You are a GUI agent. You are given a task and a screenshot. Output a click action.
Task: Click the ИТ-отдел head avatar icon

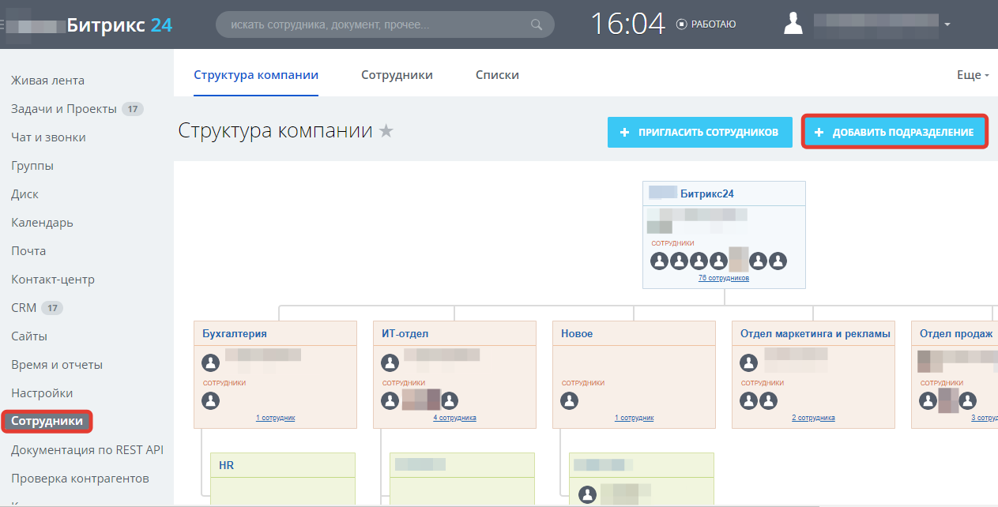point(390,362)
